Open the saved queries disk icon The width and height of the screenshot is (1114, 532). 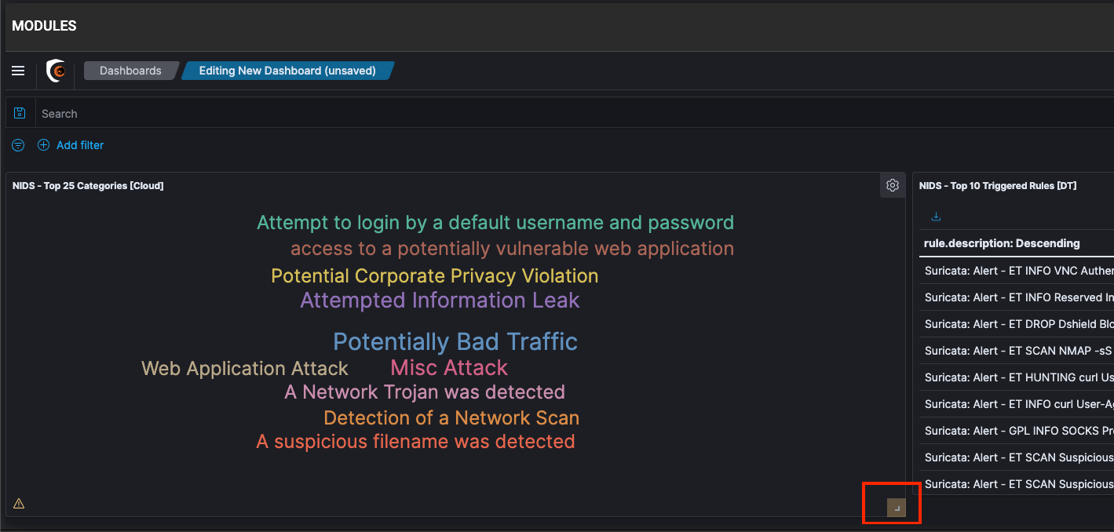click(20, 113)
